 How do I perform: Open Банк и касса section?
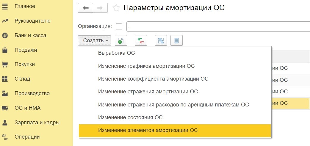pos(30,35)
